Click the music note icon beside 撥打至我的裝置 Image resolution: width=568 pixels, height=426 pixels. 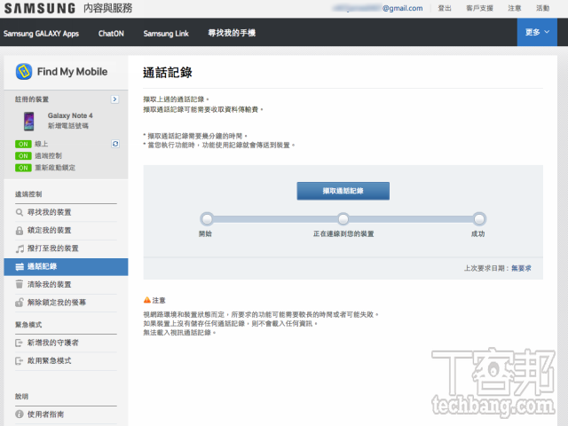(20, 248)
